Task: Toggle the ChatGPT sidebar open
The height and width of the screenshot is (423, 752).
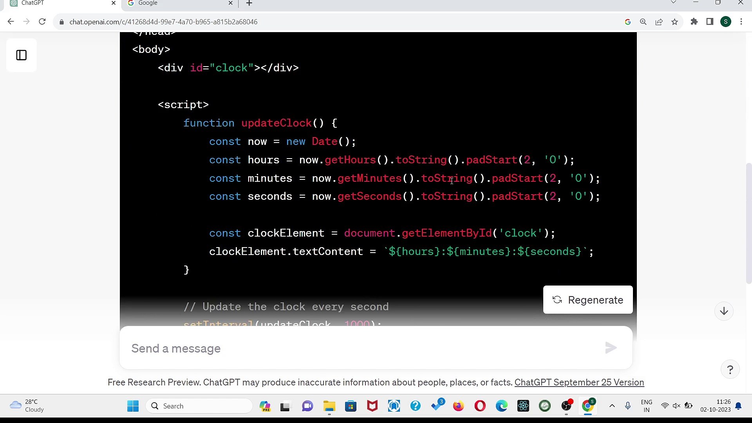Action: pos(21,55)
